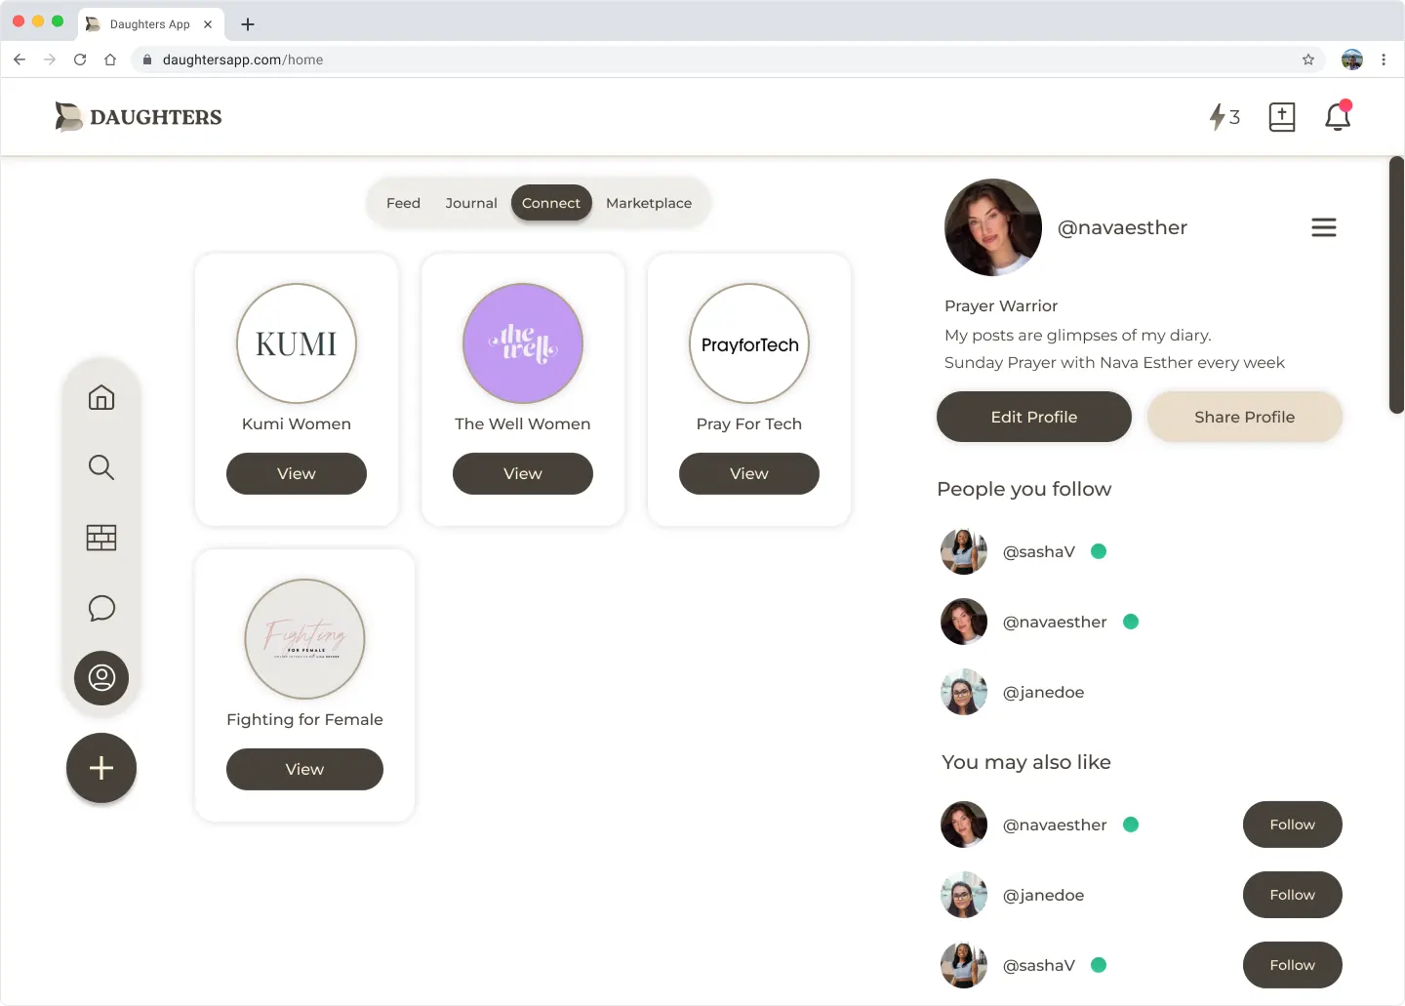The height and width of the screenshot is (1006, 1405).
Task: Click The Well Women purple logo
Action: 523,343
